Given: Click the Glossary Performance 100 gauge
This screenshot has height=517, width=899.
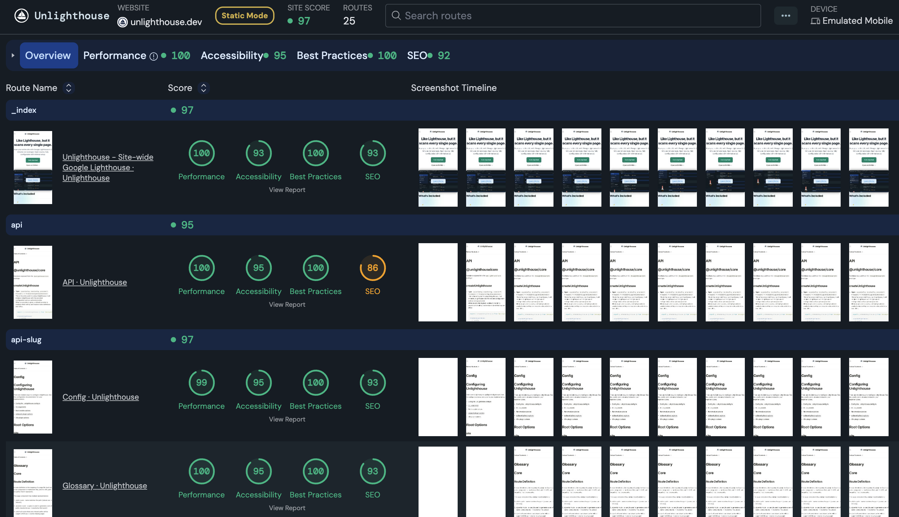Looking at the screenshot, I should (x=202, y=471).
